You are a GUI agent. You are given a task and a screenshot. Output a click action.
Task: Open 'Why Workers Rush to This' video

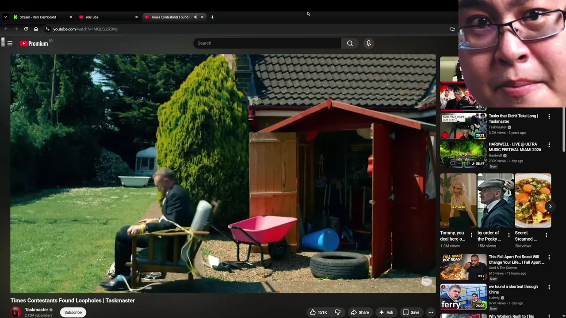point(511,316)
